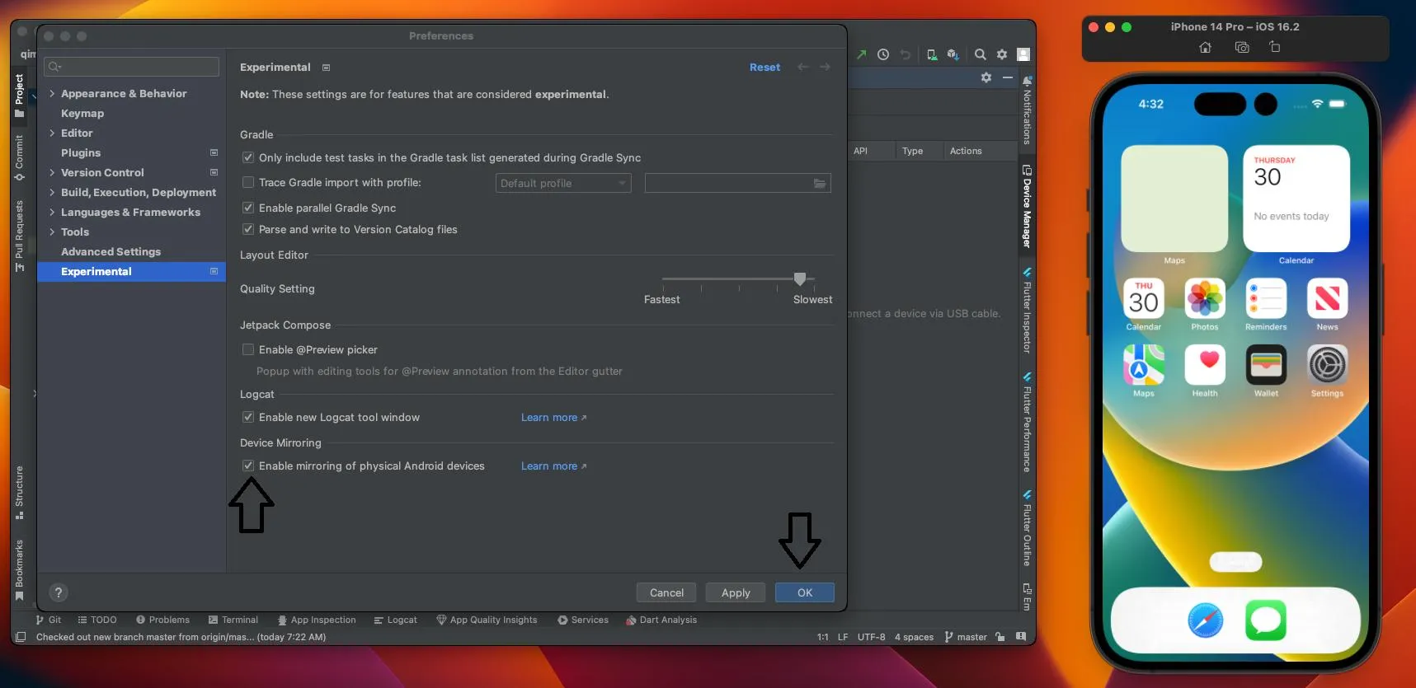Toggle Enable parallel Gradle Sync
Image resolution: width=1416 pixels, height=688 pixels.
tap(248, 208)
